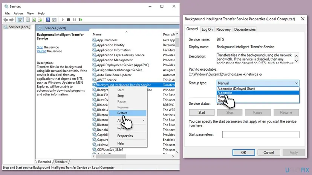Choose Stop in the context menu
312x175 pixels.
[127, 96]
